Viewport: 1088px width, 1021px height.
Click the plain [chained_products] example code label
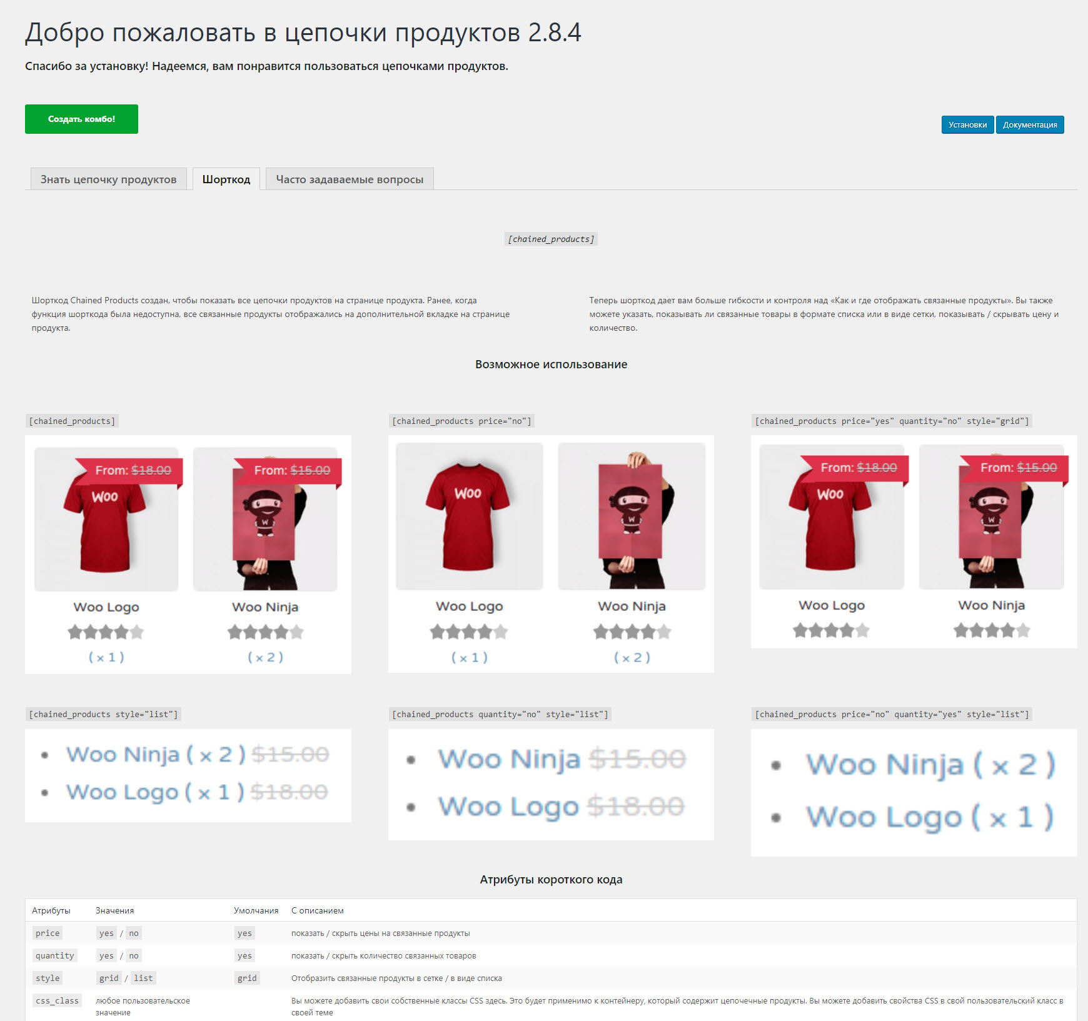[72, 421]
